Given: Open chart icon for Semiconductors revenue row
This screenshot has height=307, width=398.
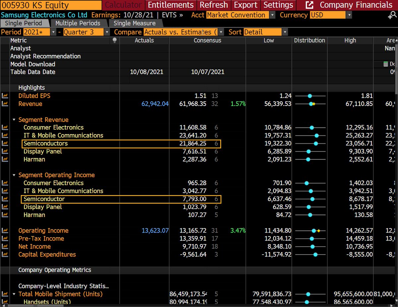Looking at the screenshot, I should (x=5, y=143).
